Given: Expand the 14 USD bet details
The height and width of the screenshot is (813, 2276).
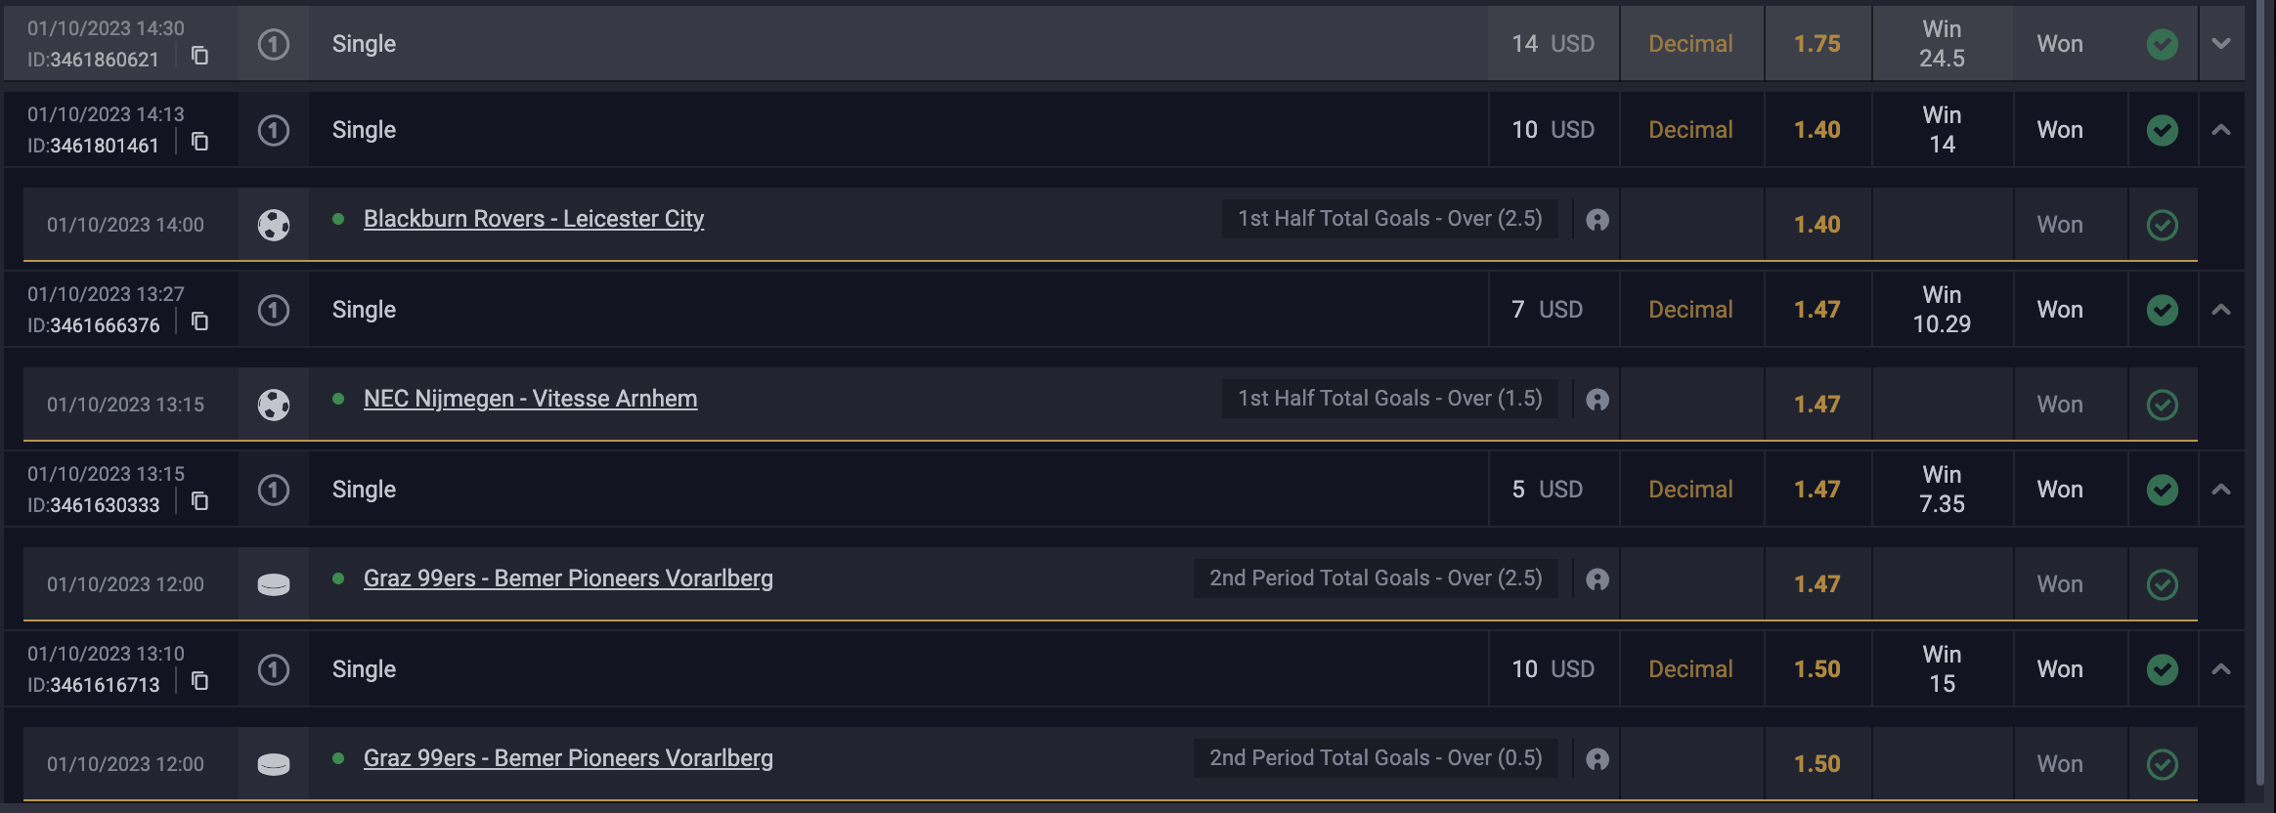Looking at the screenshot, I should click(x=2221, y=44).
